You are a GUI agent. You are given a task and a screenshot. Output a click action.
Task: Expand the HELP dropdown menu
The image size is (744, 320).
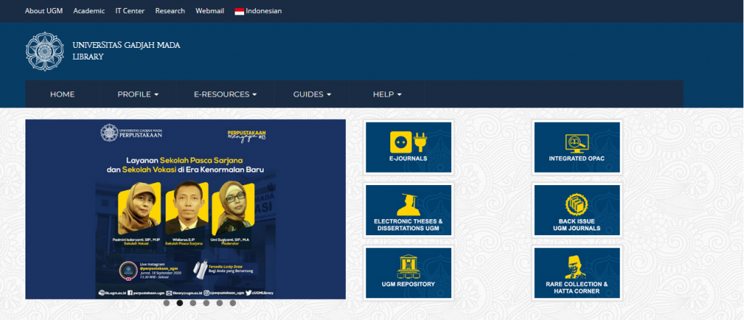pos(387,94)
